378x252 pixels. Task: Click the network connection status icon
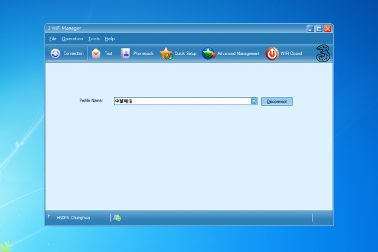coord(117,218)
